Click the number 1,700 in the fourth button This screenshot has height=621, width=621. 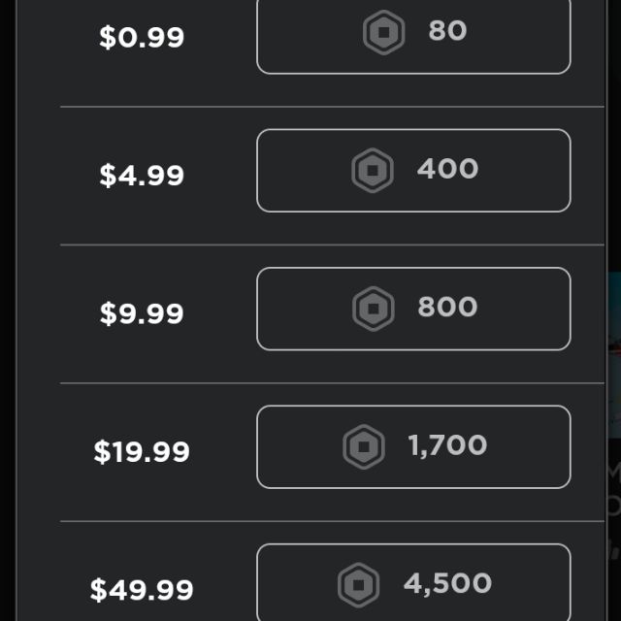point(447,445)
